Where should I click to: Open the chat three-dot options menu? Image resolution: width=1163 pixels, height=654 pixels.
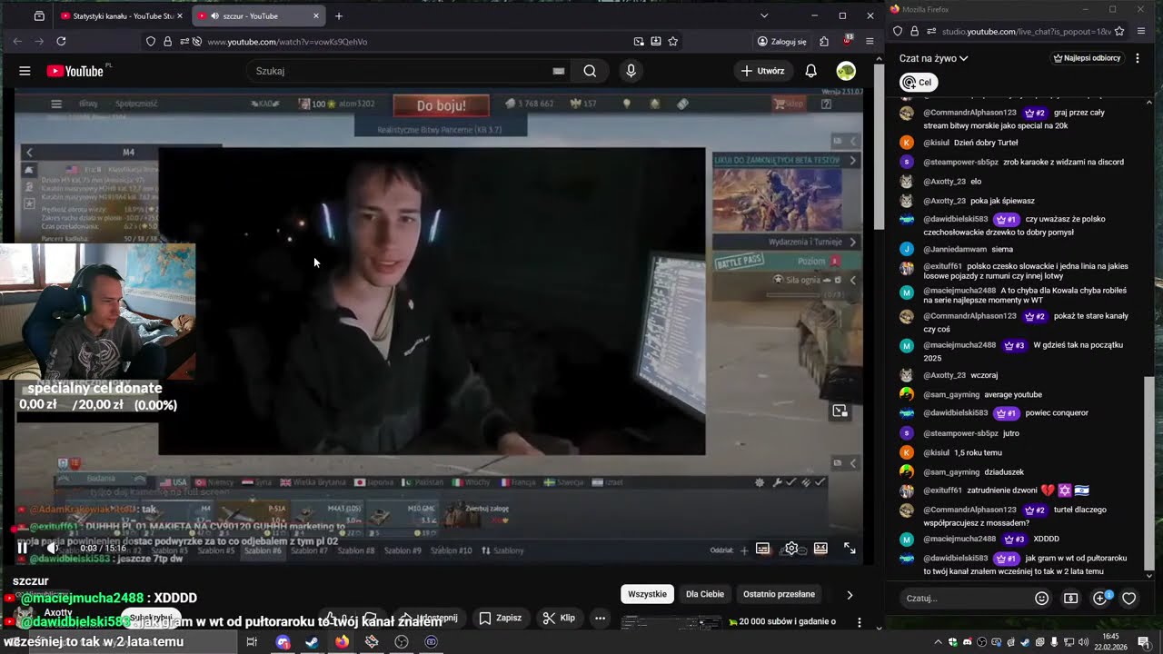click(x=1138, y=58)
